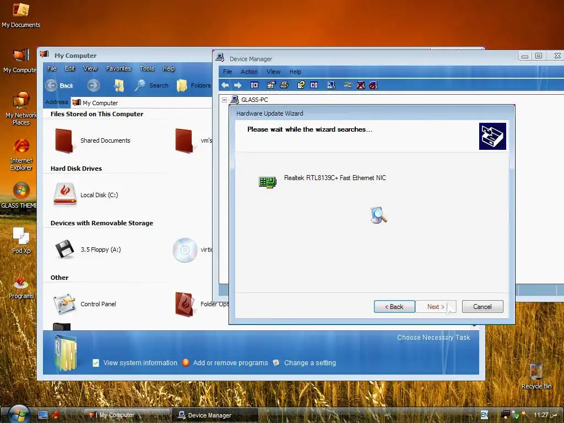Screen dimensions: 564x423
Task: Select Internet Explorer desktop icon
Action: pos(21,155)
